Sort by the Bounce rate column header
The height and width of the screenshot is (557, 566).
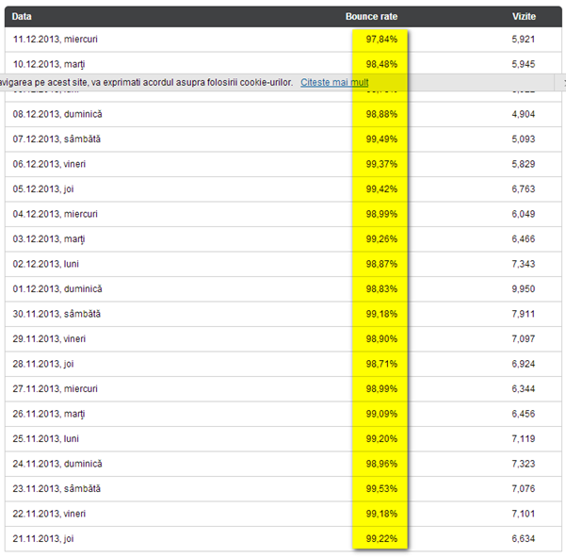pos(371,16)
